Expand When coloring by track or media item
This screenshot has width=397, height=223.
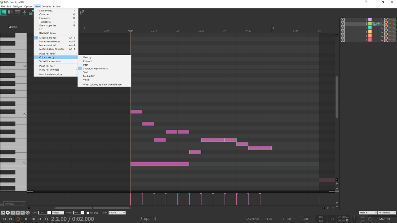(103, 84)
